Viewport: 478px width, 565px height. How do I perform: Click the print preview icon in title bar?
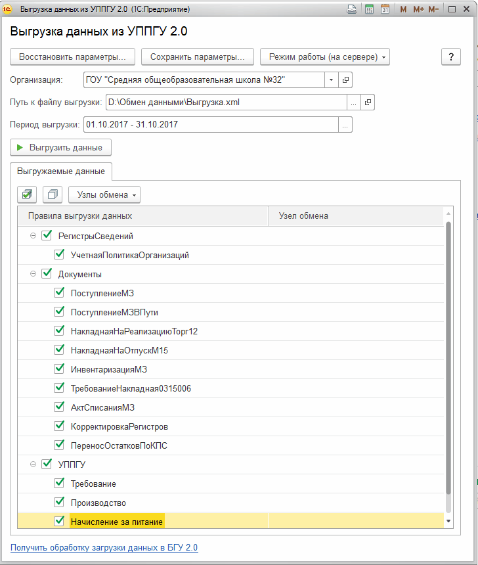(x=352, y=9)
